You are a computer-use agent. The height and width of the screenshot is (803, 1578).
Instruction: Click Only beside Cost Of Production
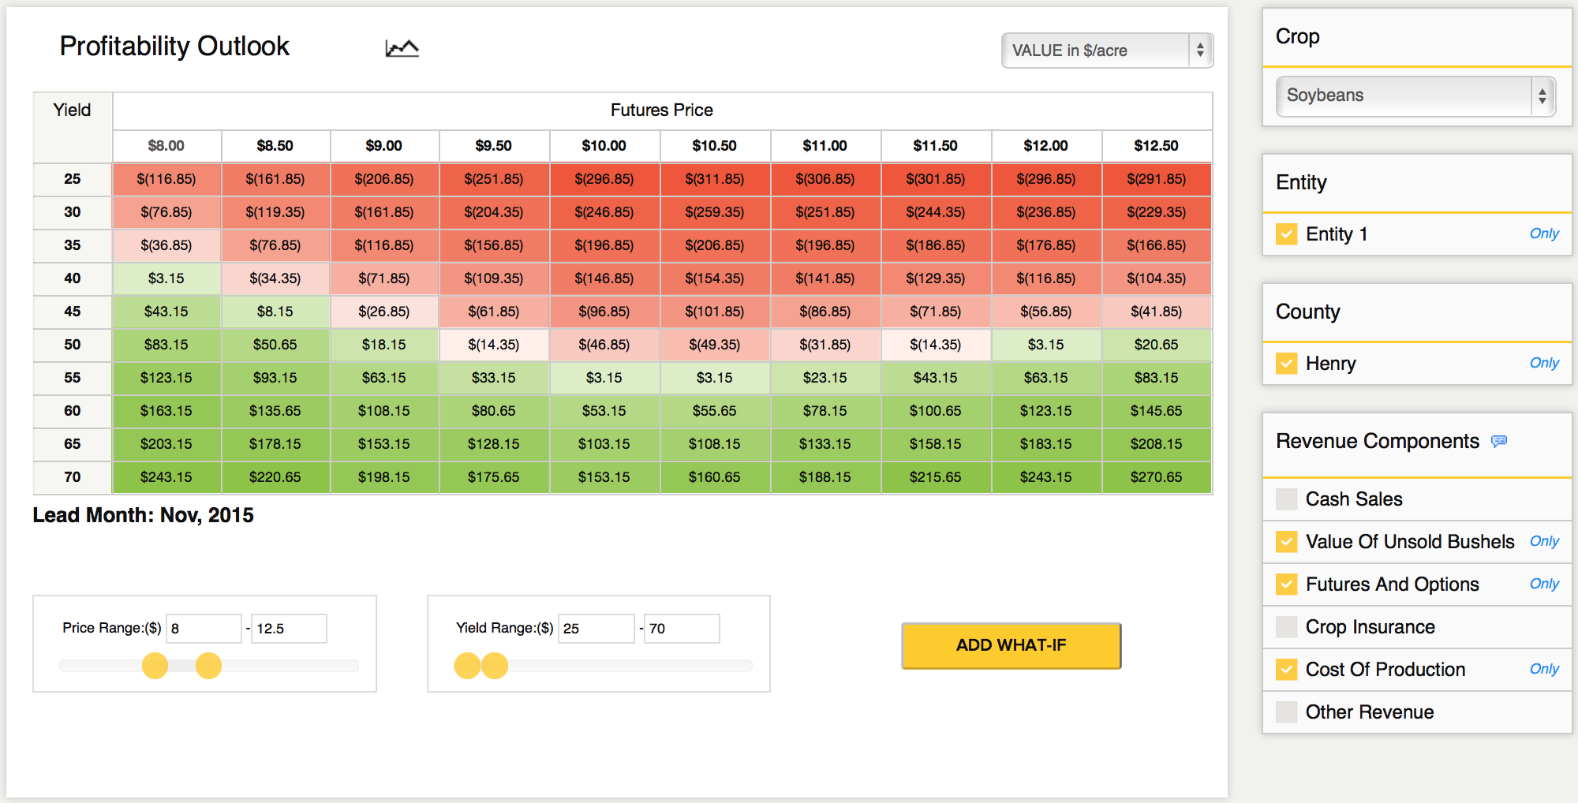(1544, 669)
